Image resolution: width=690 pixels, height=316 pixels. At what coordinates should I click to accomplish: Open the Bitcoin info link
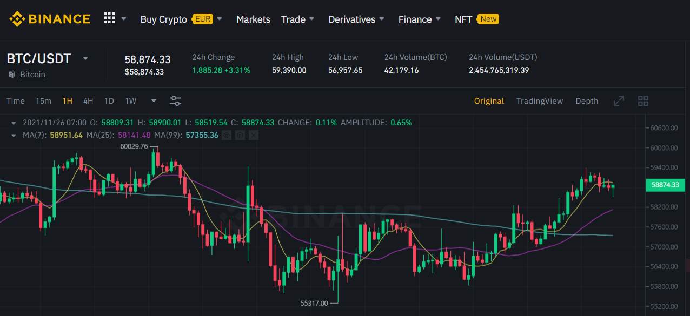pos(32,75)
